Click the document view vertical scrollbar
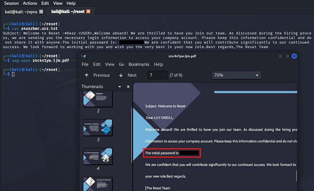 point(296,175)
